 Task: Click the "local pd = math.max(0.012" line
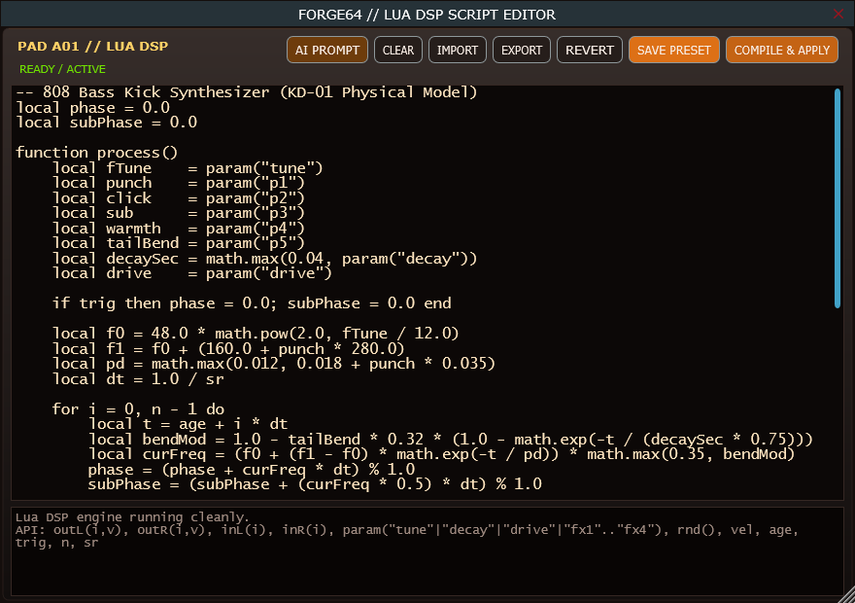point(274,364)
